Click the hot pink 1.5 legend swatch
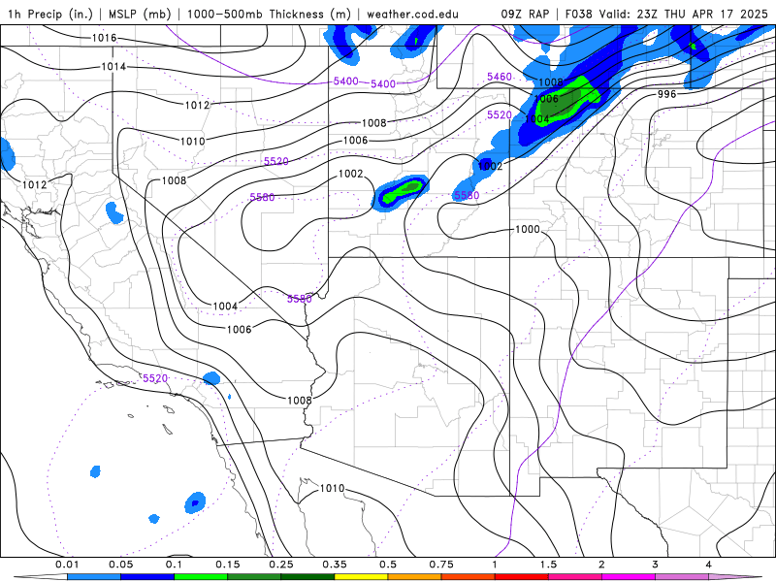The width and height of the screenshot is (776, 582). click(575, 577)
